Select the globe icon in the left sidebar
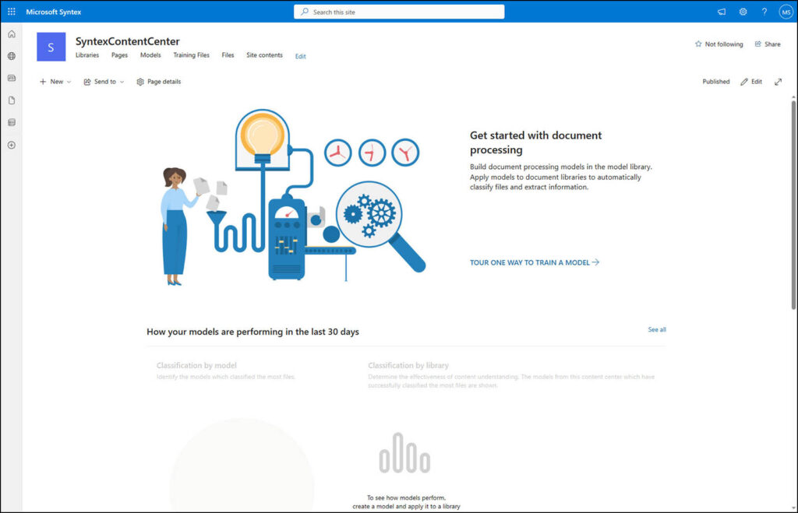798x513 pixels. [11, 56]
